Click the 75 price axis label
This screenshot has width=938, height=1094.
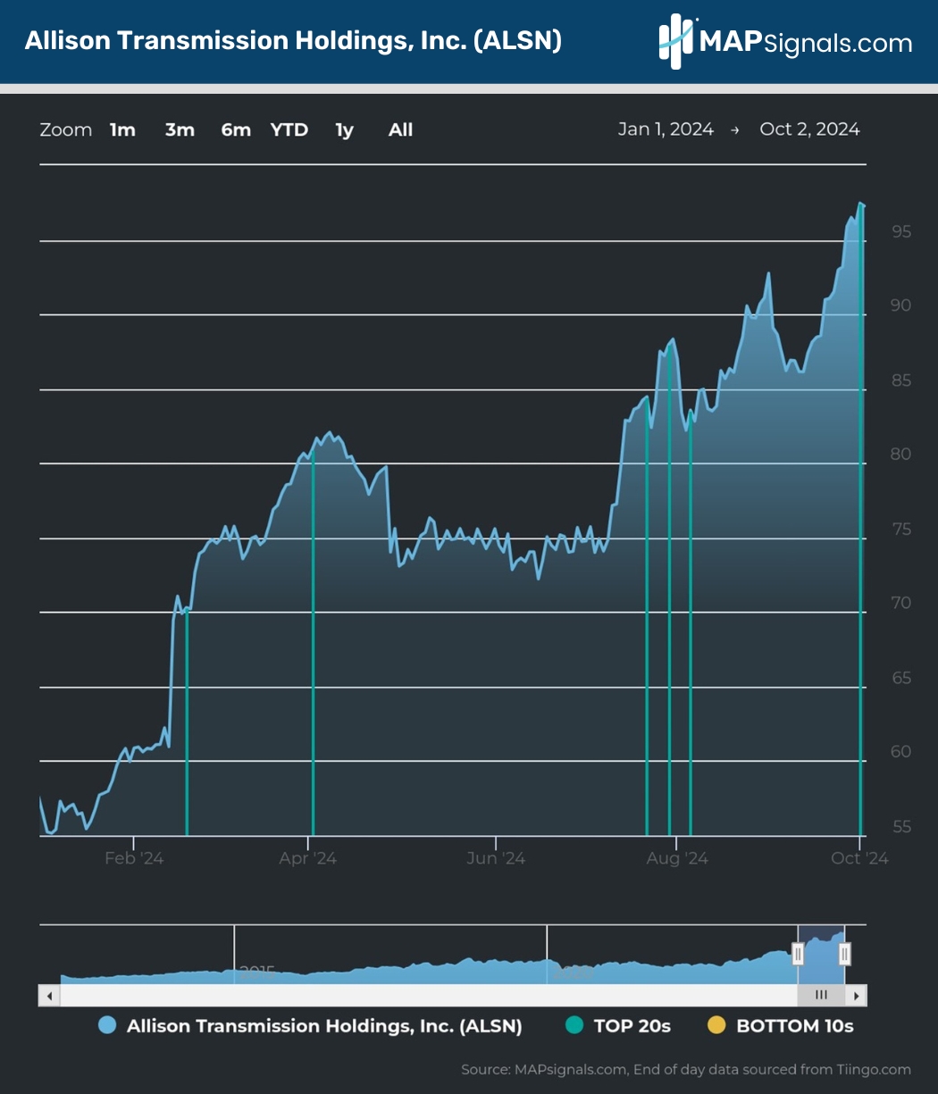click(901, 529)
